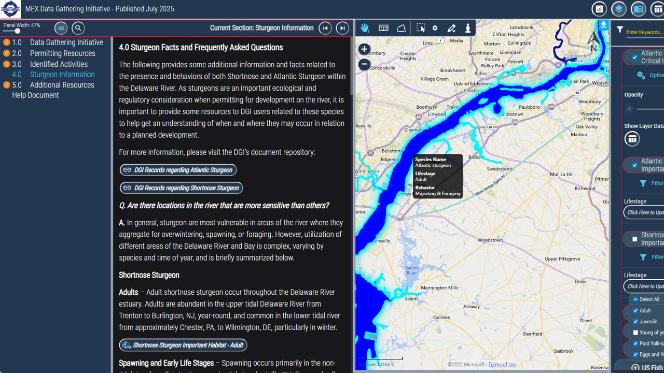The height and width of the screenshot is (373, 664).
Task: Open DGI Records regarding Atlantic Sturgeon link
Action: coord(178,170)
